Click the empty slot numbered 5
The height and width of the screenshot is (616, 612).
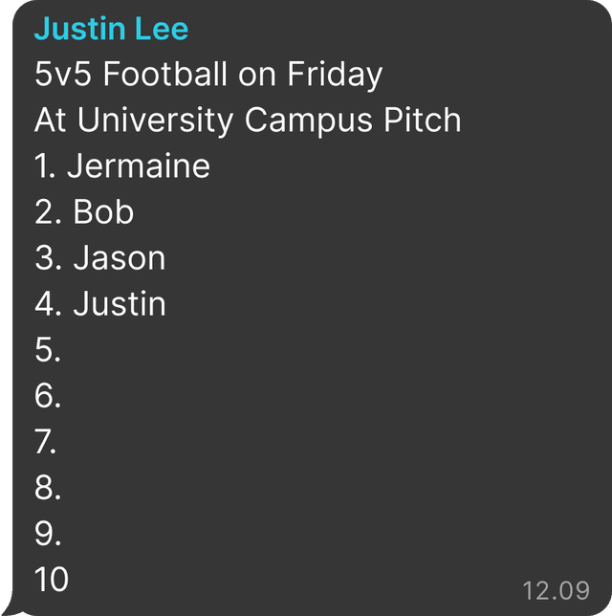(x=48, y=350)
